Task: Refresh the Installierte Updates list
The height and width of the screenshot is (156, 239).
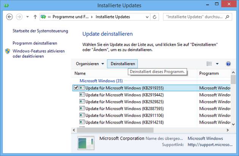Action: [154, 17]
